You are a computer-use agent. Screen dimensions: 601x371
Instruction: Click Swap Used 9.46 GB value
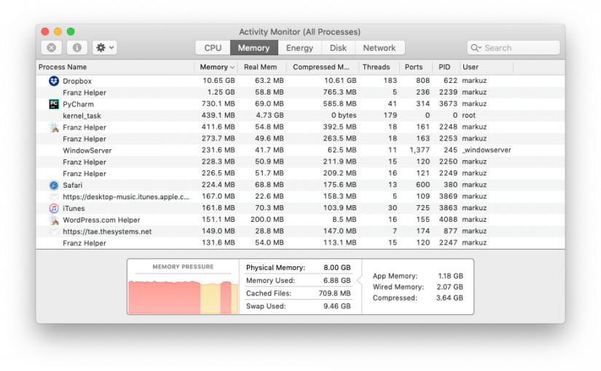click(x=337, y=306)
